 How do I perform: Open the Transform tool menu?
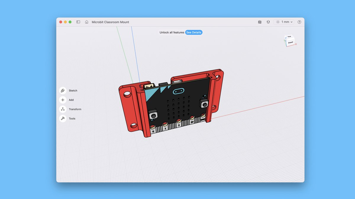[63, 109]
